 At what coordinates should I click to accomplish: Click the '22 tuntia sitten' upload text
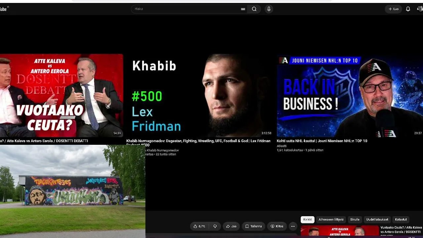(x=166, y=154)
